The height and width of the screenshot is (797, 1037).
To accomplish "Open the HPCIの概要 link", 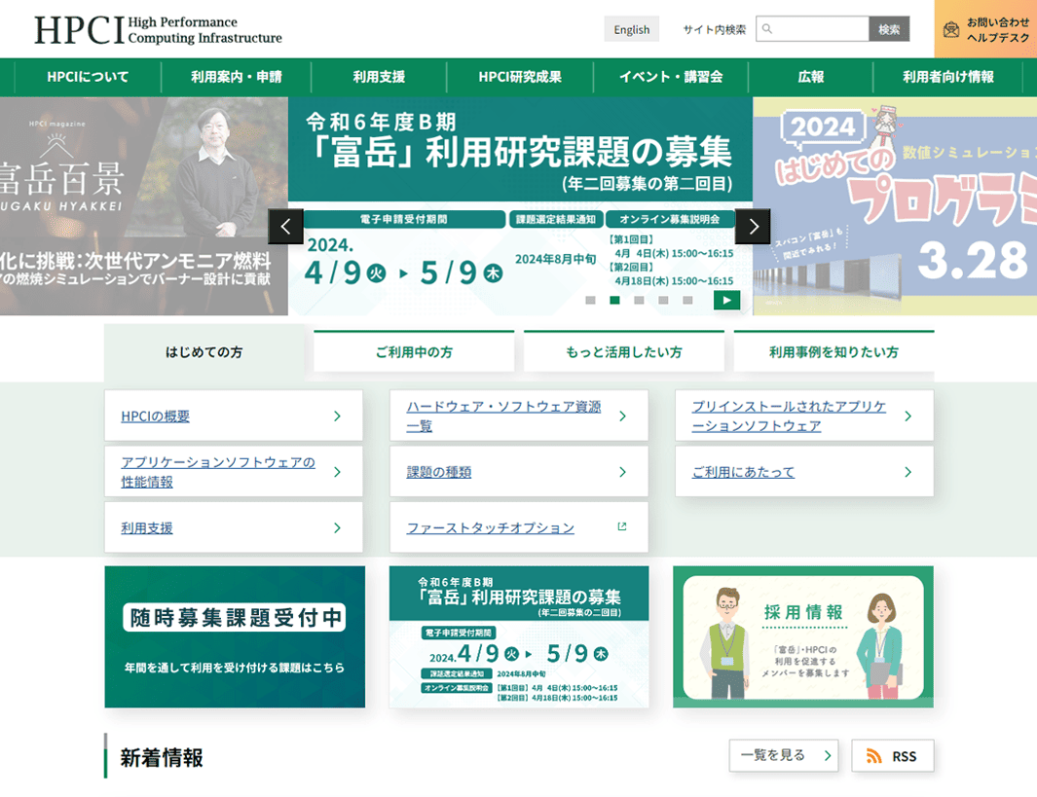I will click(156, 417).
